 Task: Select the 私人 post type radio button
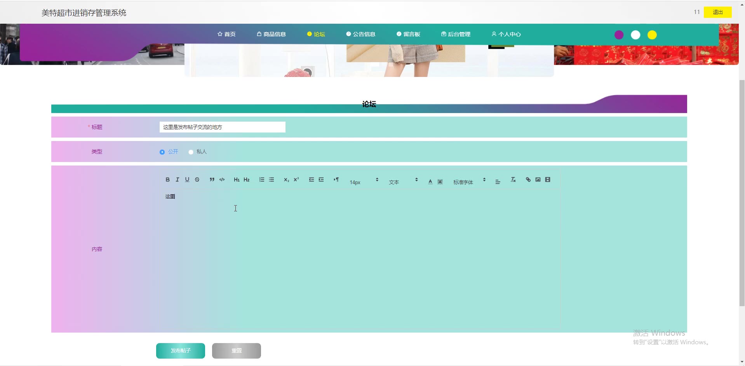tap(191, 152)
